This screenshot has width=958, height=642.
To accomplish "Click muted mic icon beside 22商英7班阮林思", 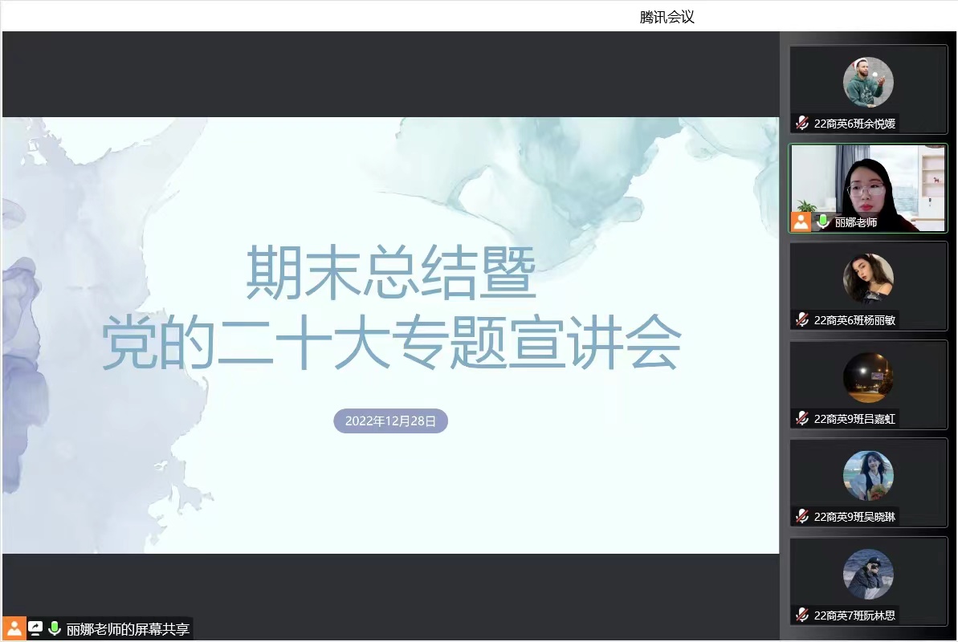I will (802, 616).
